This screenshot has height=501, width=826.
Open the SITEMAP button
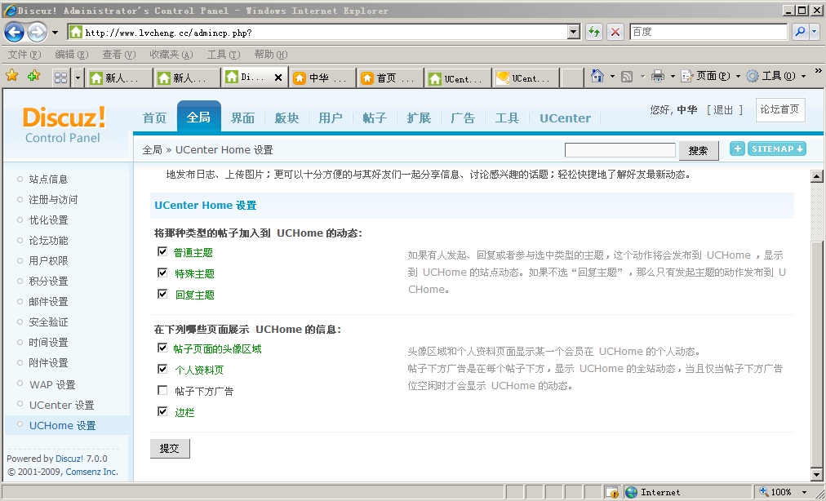pos(777,149)
